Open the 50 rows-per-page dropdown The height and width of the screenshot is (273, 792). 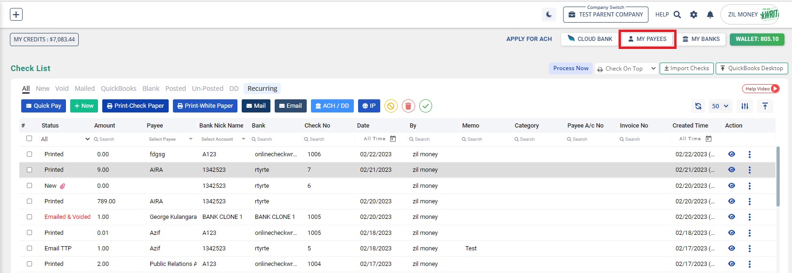720,106
